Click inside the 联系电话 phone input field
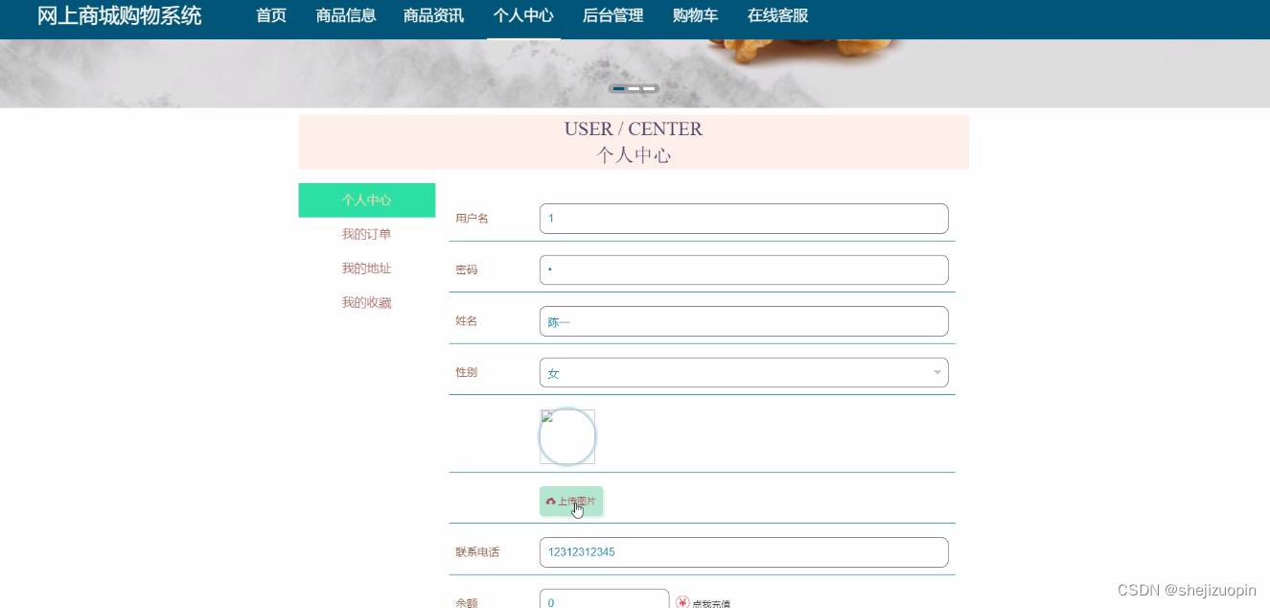 pos(743,551)
